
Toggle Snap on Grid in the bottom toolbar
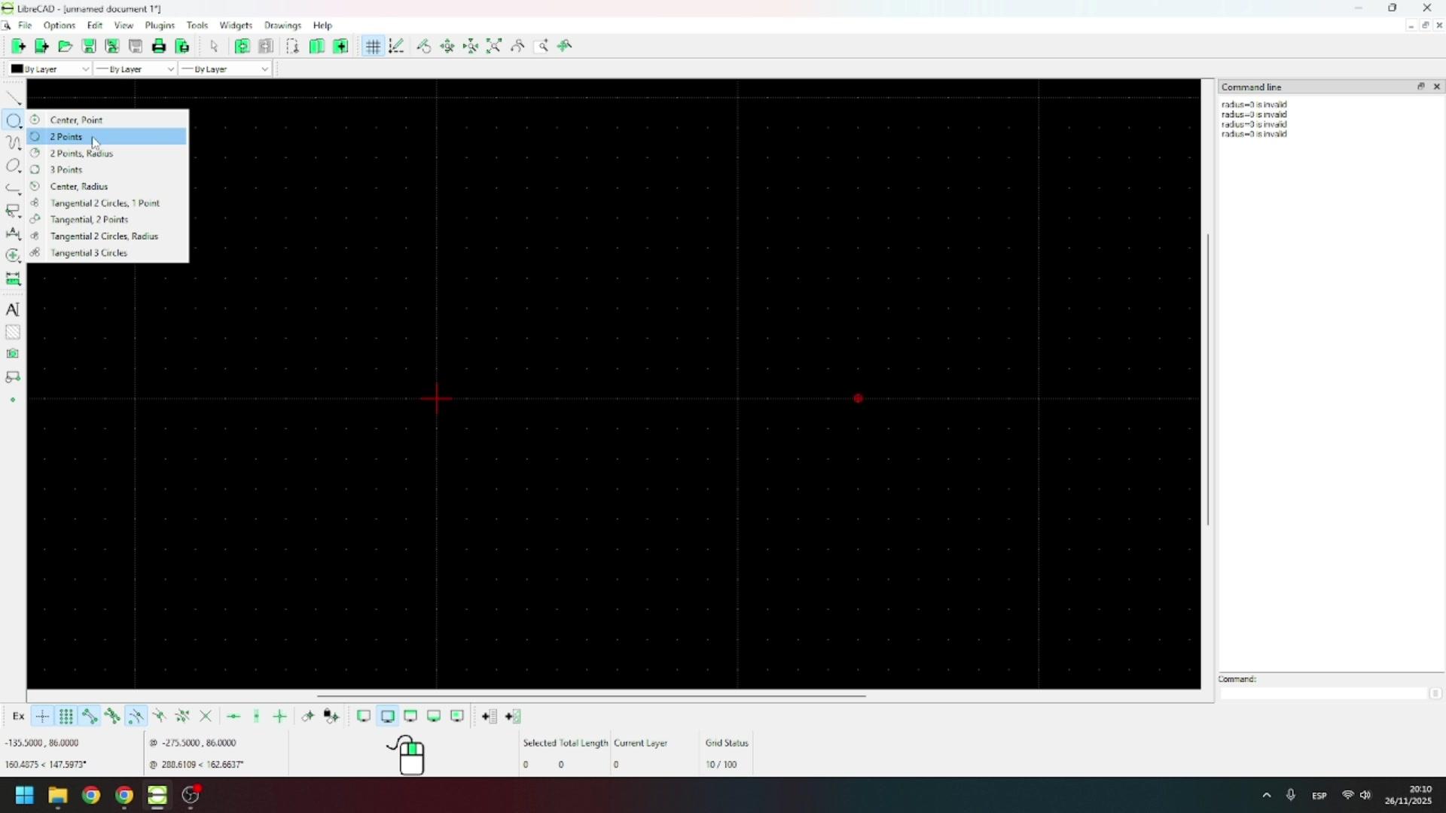tap(66, 717)
